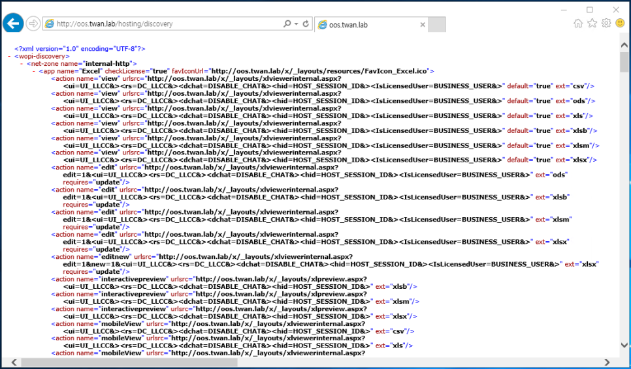
Task: Click the vertical scrollbar thumb
Action: (624, 62)
